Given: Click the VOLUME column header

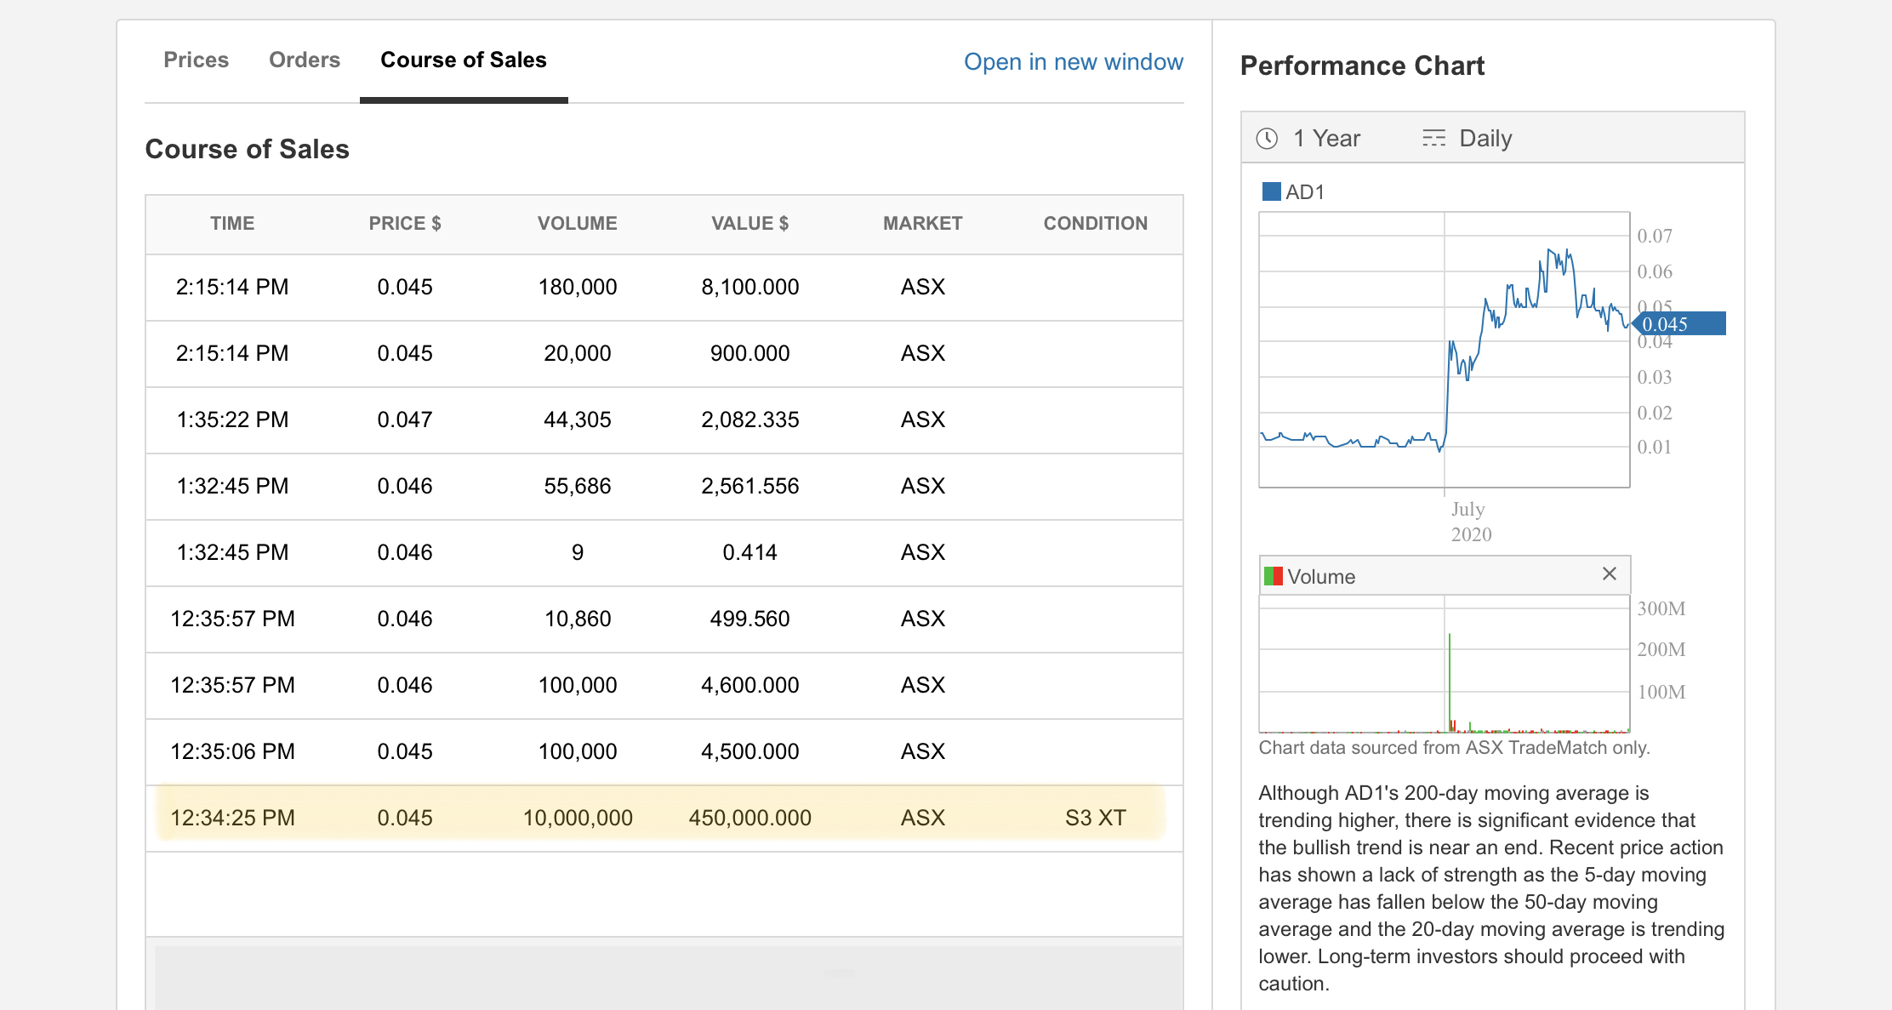Looking at the screenshot, I should click(x=578, y=223).
